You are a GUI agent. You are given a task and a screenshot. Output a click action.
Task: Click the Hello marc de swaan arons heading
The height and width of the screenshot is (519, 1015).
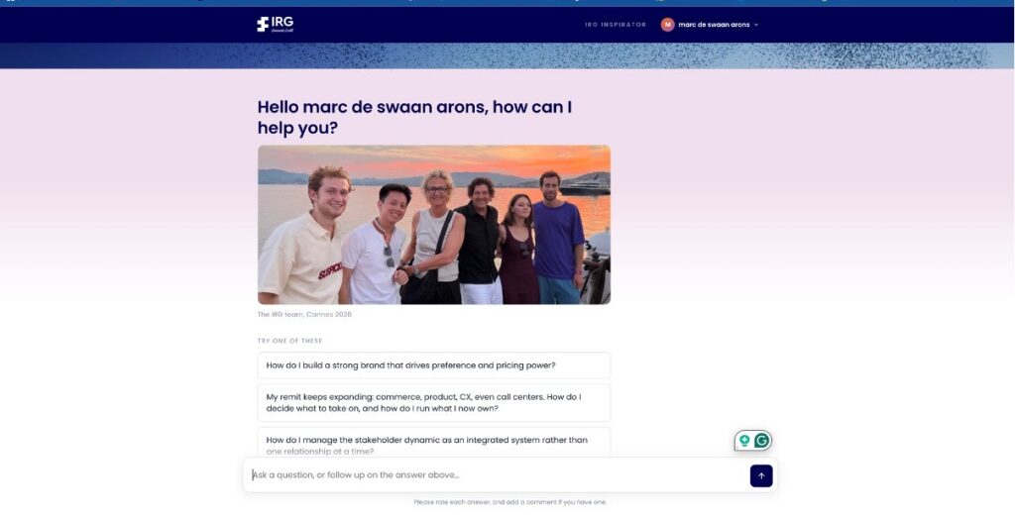tap(414, 117)
